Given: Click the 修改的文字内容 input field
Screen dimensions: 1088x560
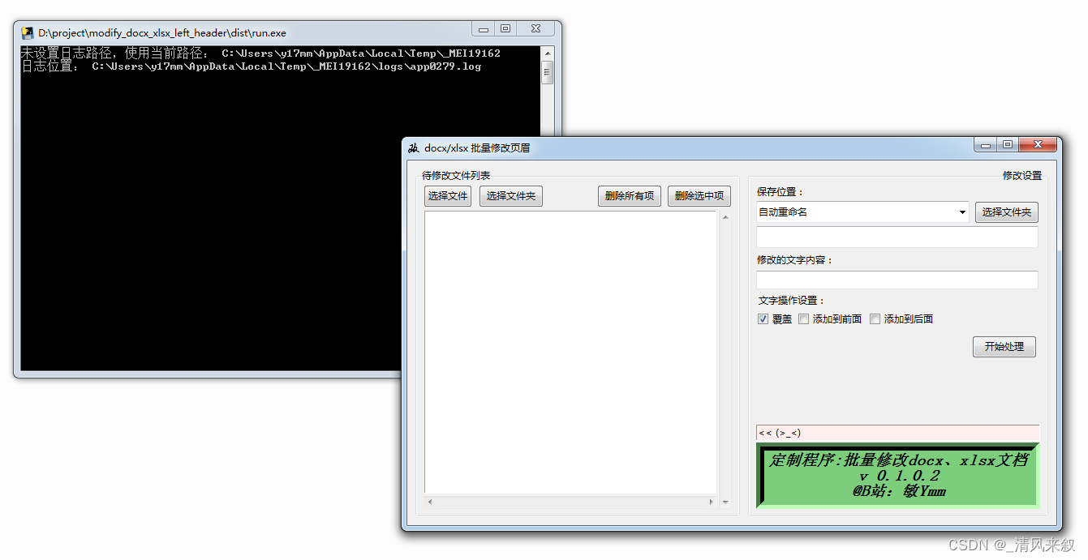Looking at the screenshot, I should (897, 280).
